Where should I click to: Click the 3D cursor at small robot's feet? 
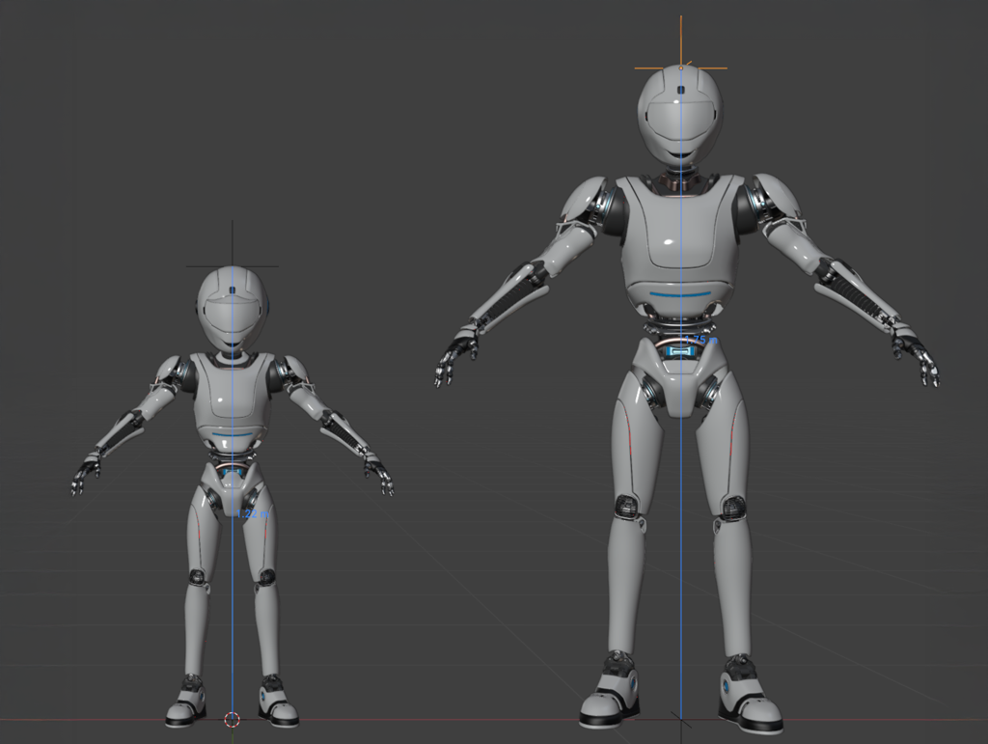coord(232,719)
